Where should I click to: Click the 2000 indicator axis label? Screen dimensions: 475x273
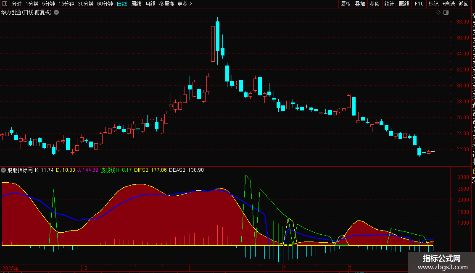coord(463,200)
